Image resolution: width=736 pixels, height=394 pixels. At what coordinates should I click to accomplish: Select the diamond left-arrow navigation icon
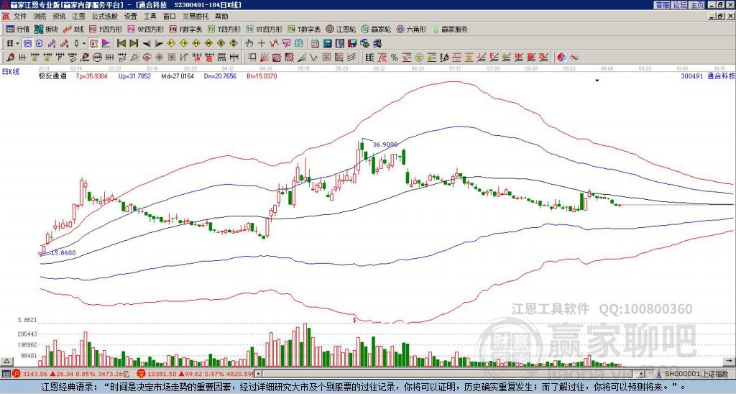pos(171,44)
